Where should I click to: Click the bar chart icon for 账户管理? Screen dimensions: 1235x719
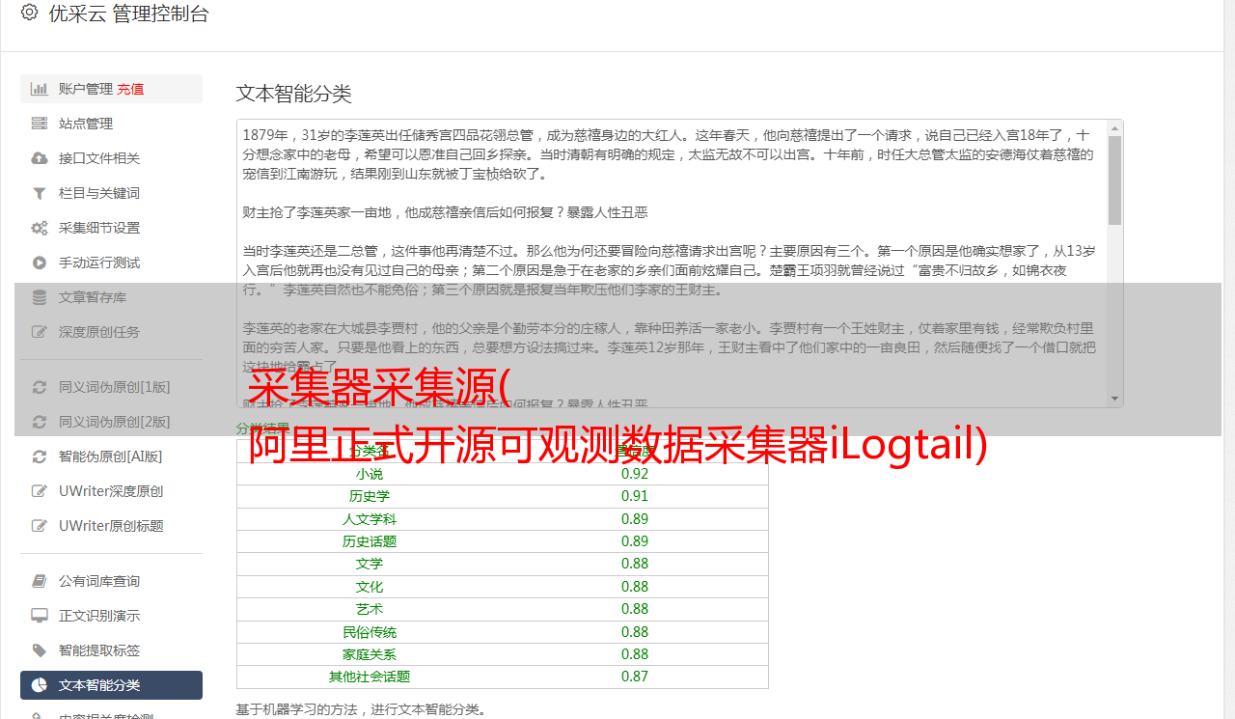40,89
